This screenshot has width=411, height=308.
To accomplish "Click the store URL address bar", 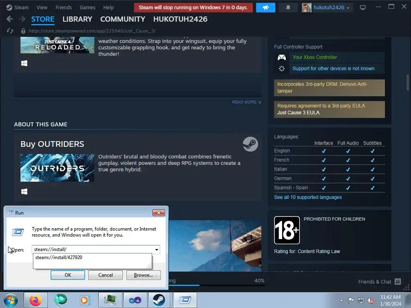I will point(92,31).
